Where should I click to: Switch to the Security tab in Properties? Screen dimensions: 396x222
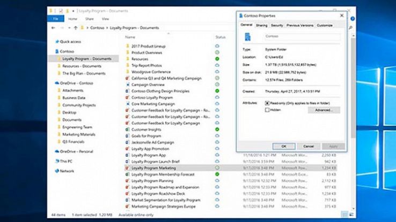pyautogui.click(x=277, y=26)
